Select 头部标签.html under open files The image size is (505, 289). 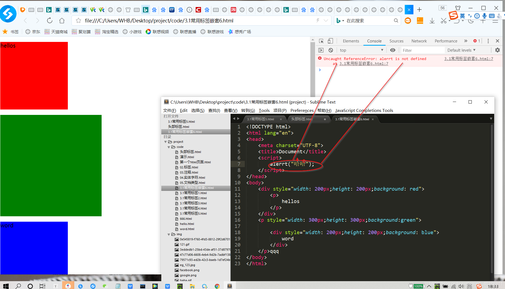(178, 127)
